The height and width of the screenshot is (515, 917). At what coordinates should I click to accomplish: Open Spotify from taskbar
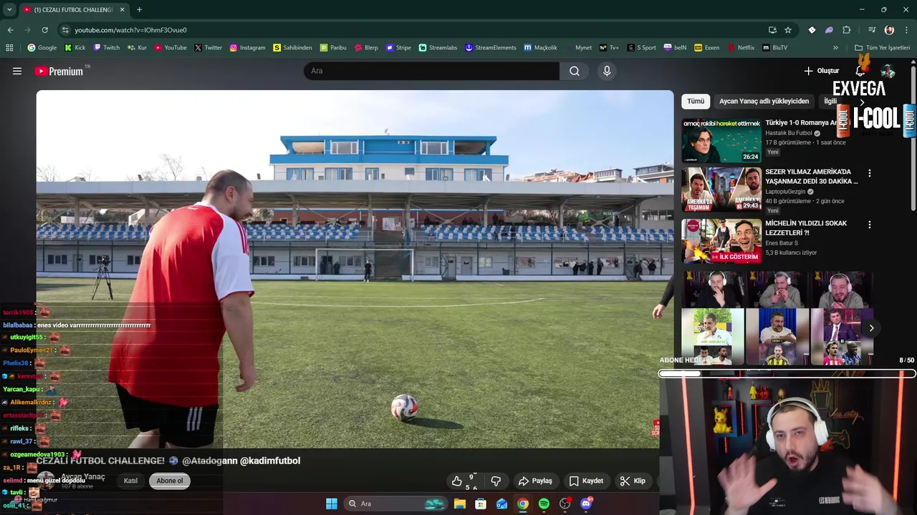point(544,504)
